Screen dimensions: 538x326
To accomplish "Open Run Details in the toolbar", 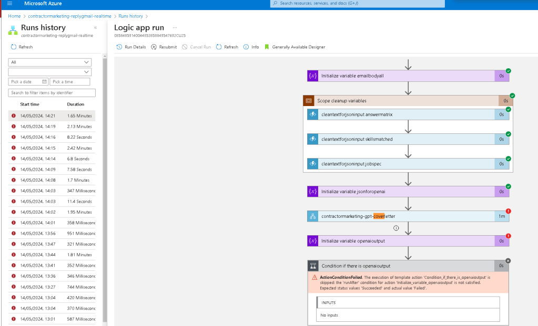I will pos(131,47).
